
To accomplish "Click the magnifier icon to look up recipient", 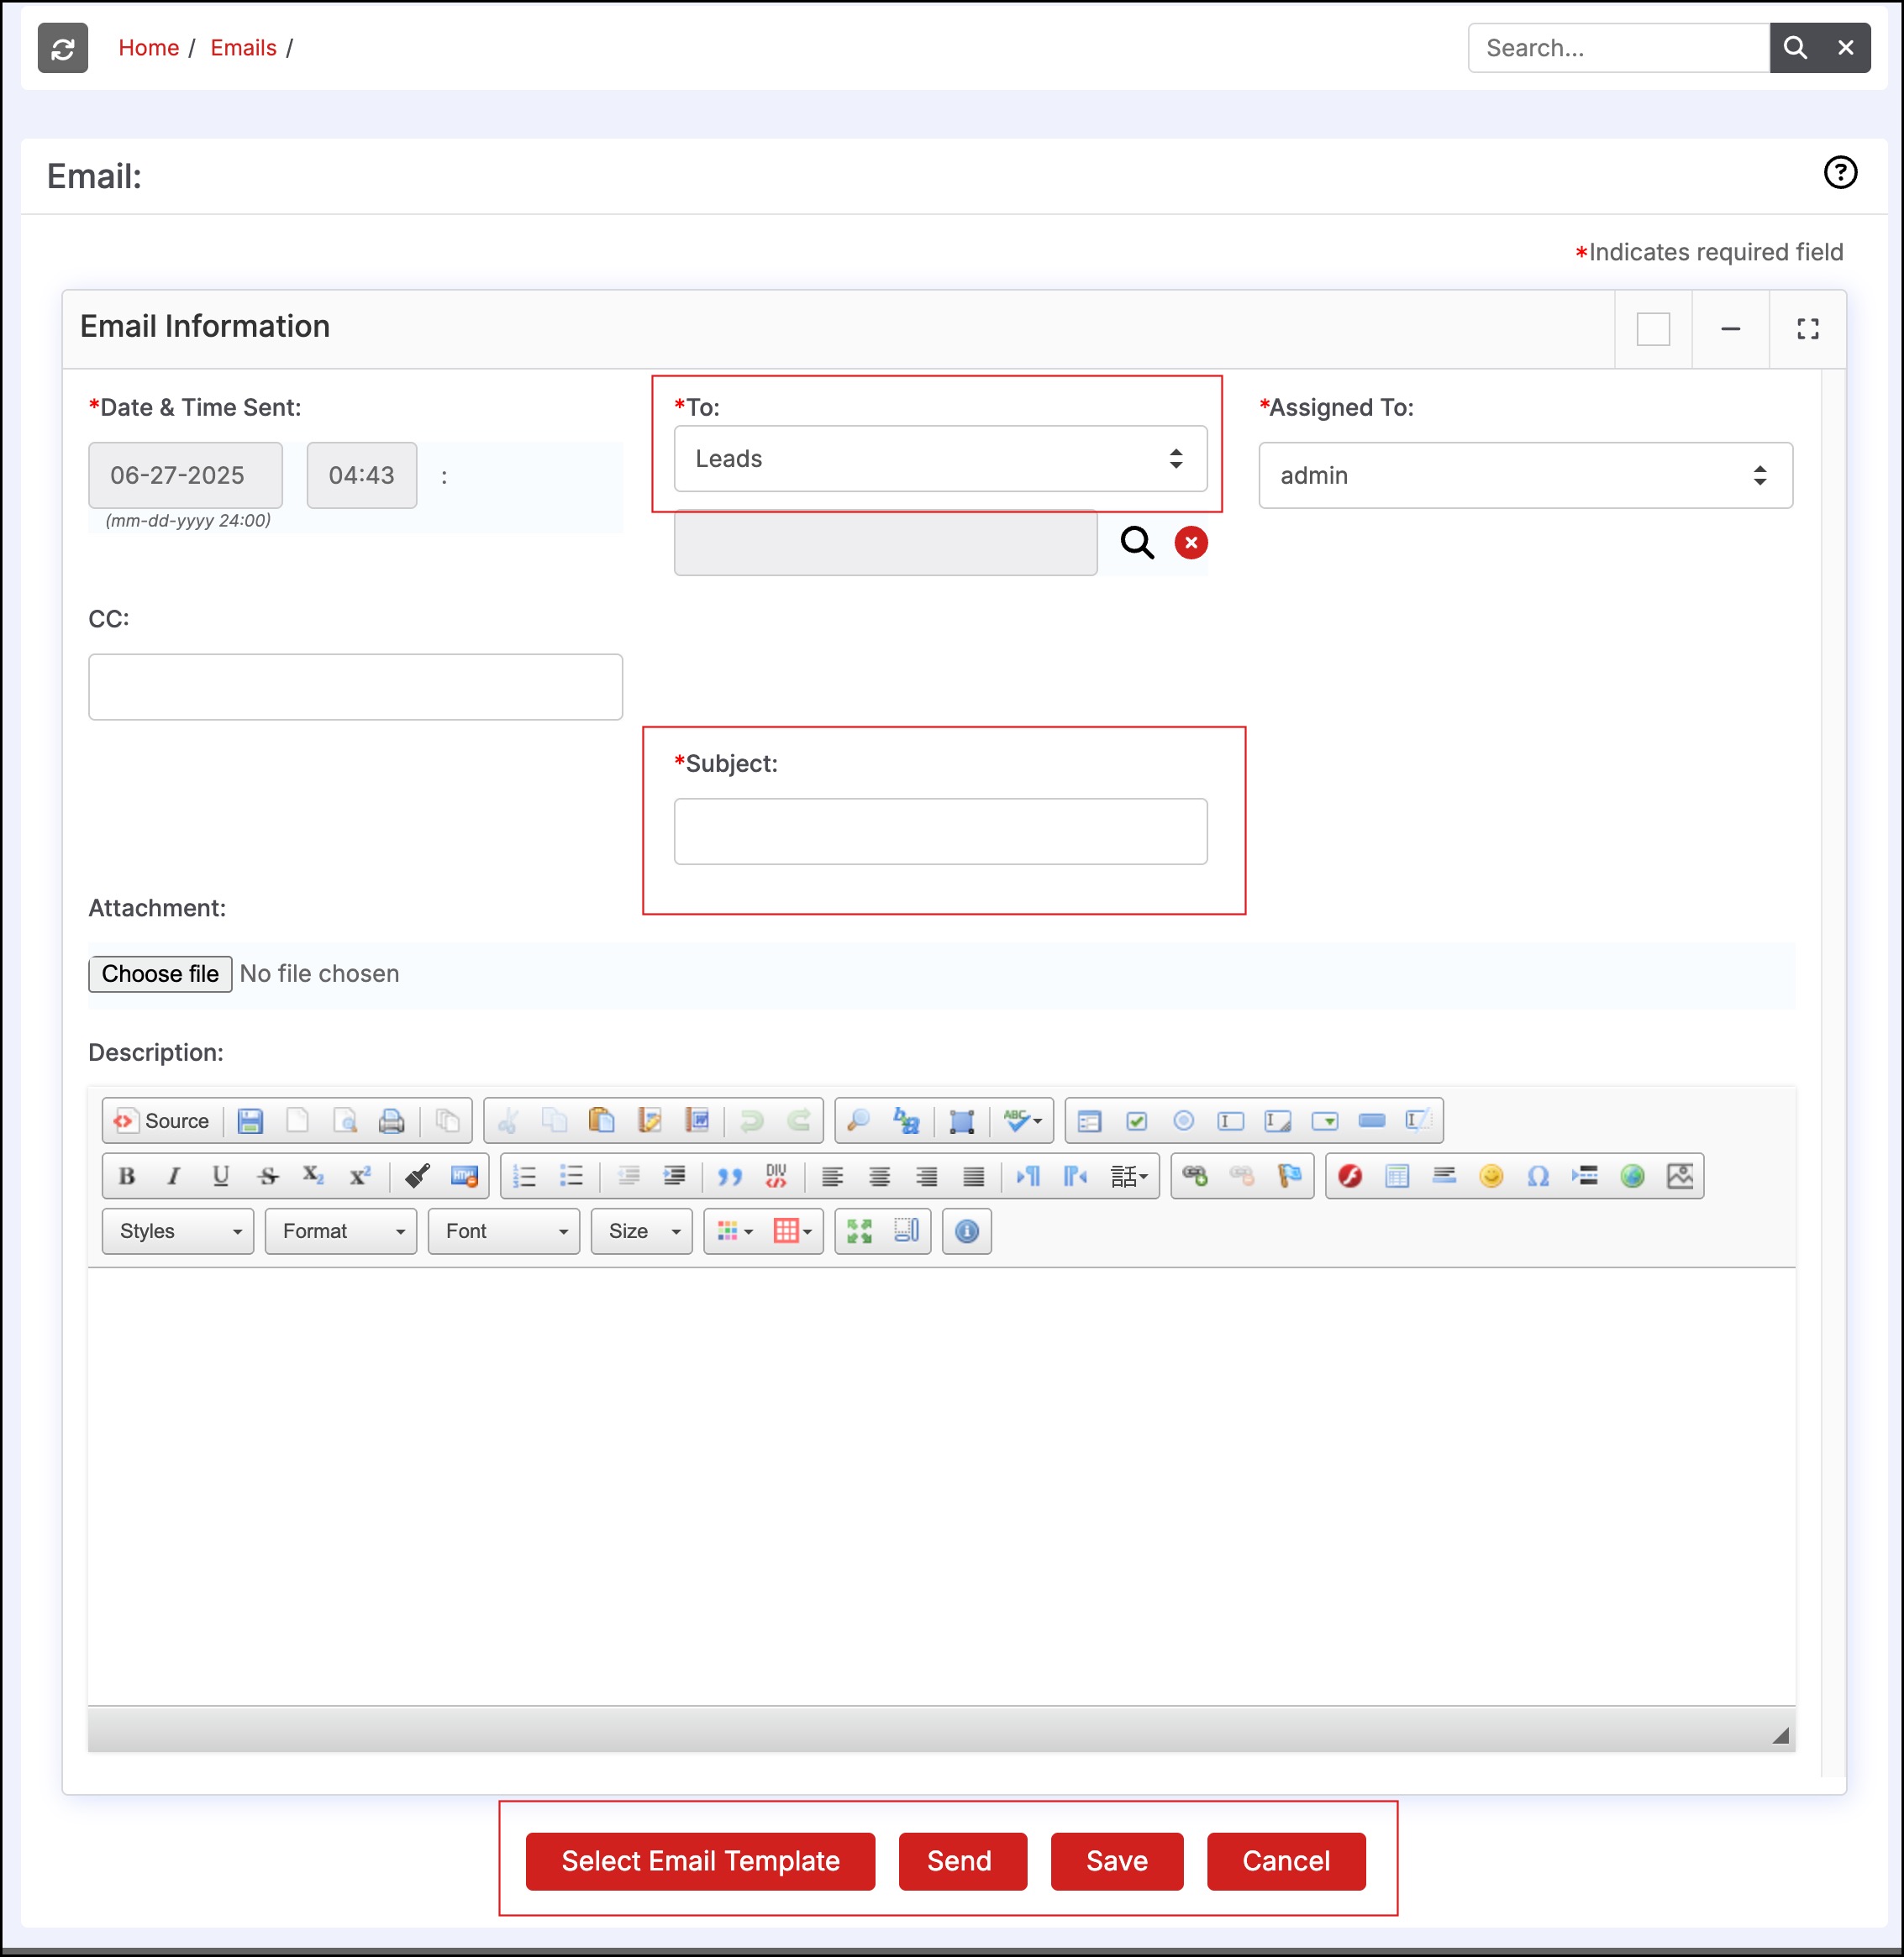I will (1137, 543).
